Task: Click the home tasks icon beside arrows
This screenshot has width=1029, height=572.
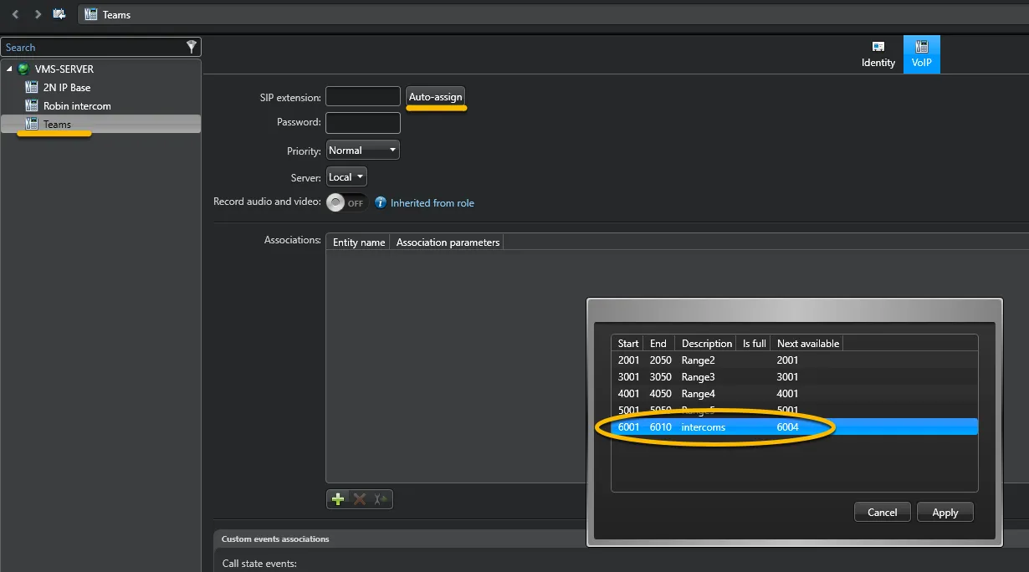Action: [x=59, y=14]
